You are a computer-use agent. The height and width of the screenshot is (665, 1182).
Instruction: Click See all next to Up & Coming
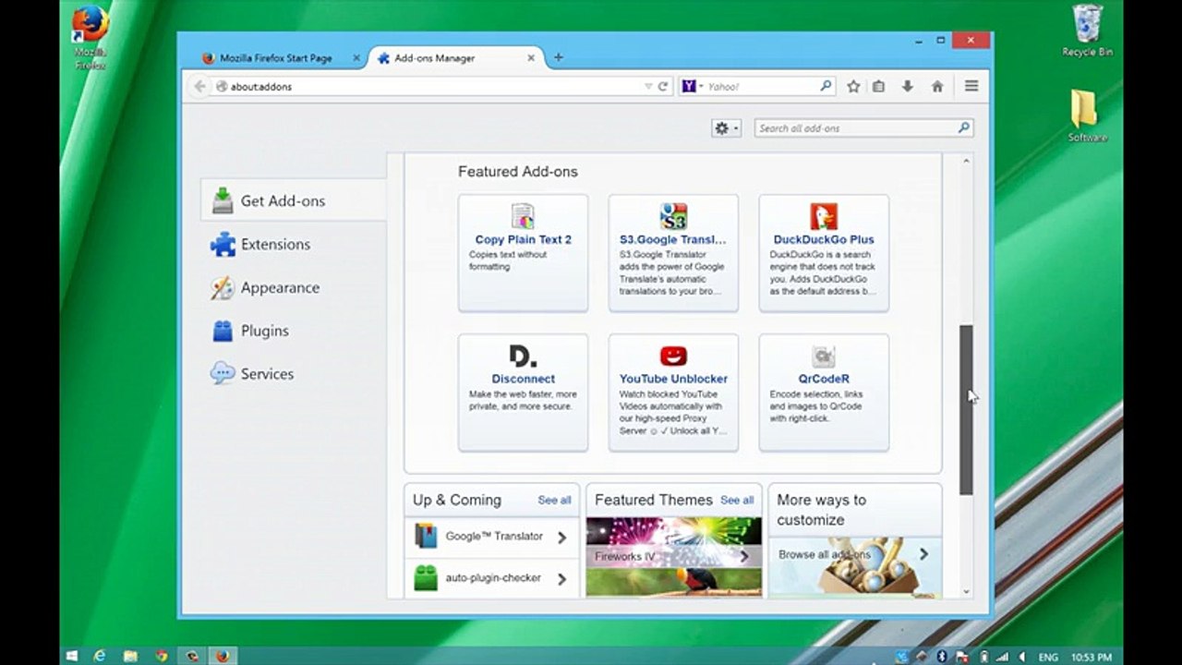click(x=554, y=500)
